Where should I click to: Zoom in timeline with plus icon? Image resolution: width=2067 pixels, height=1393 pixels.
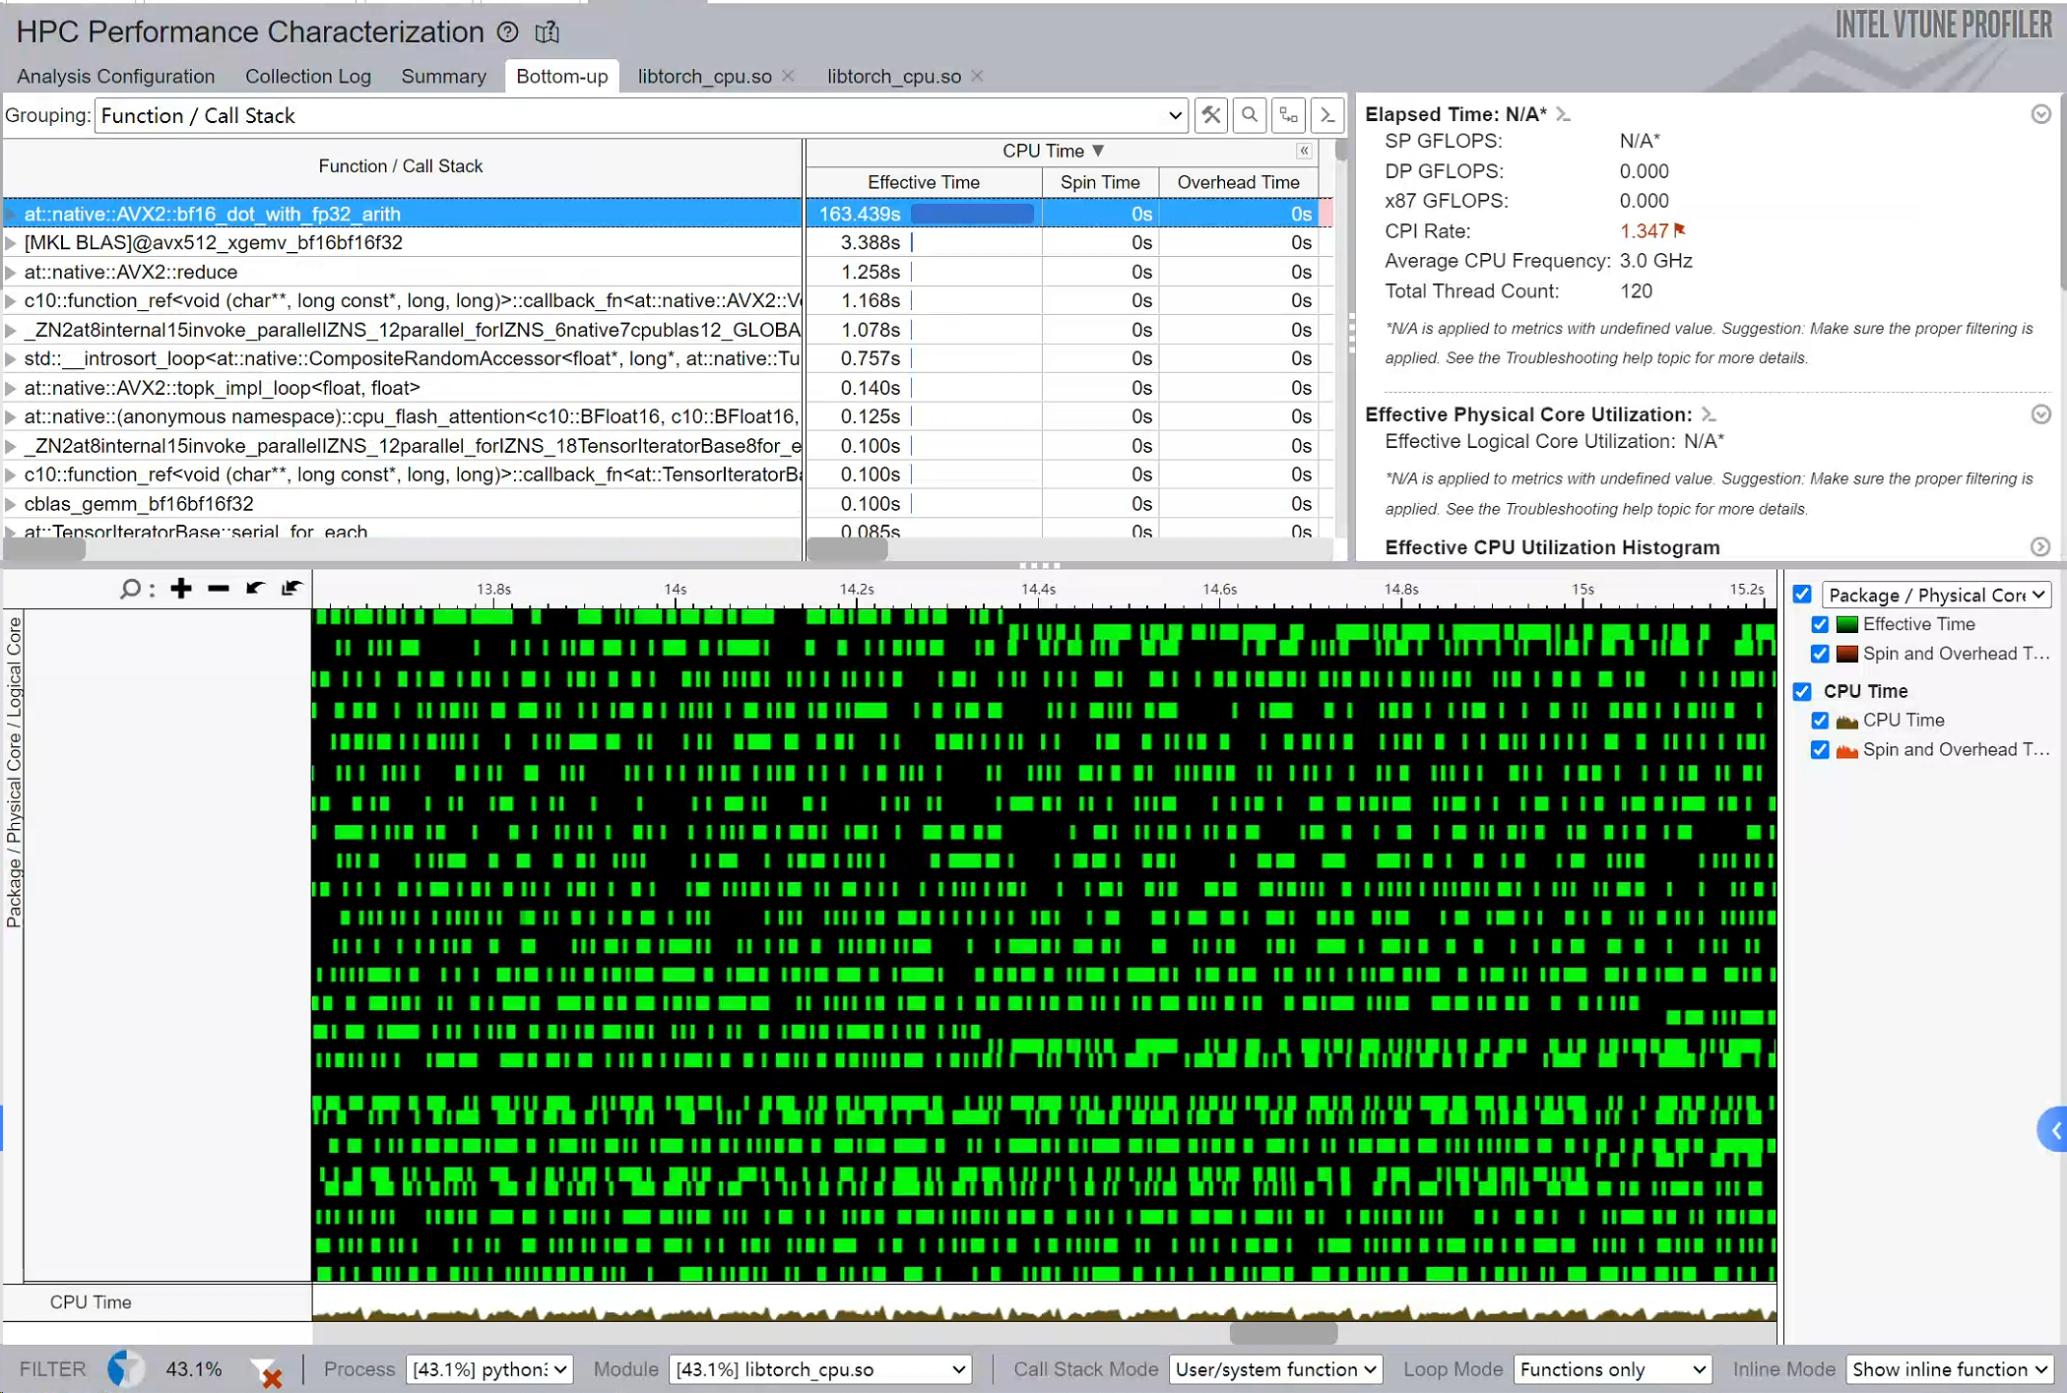[181, 589]
